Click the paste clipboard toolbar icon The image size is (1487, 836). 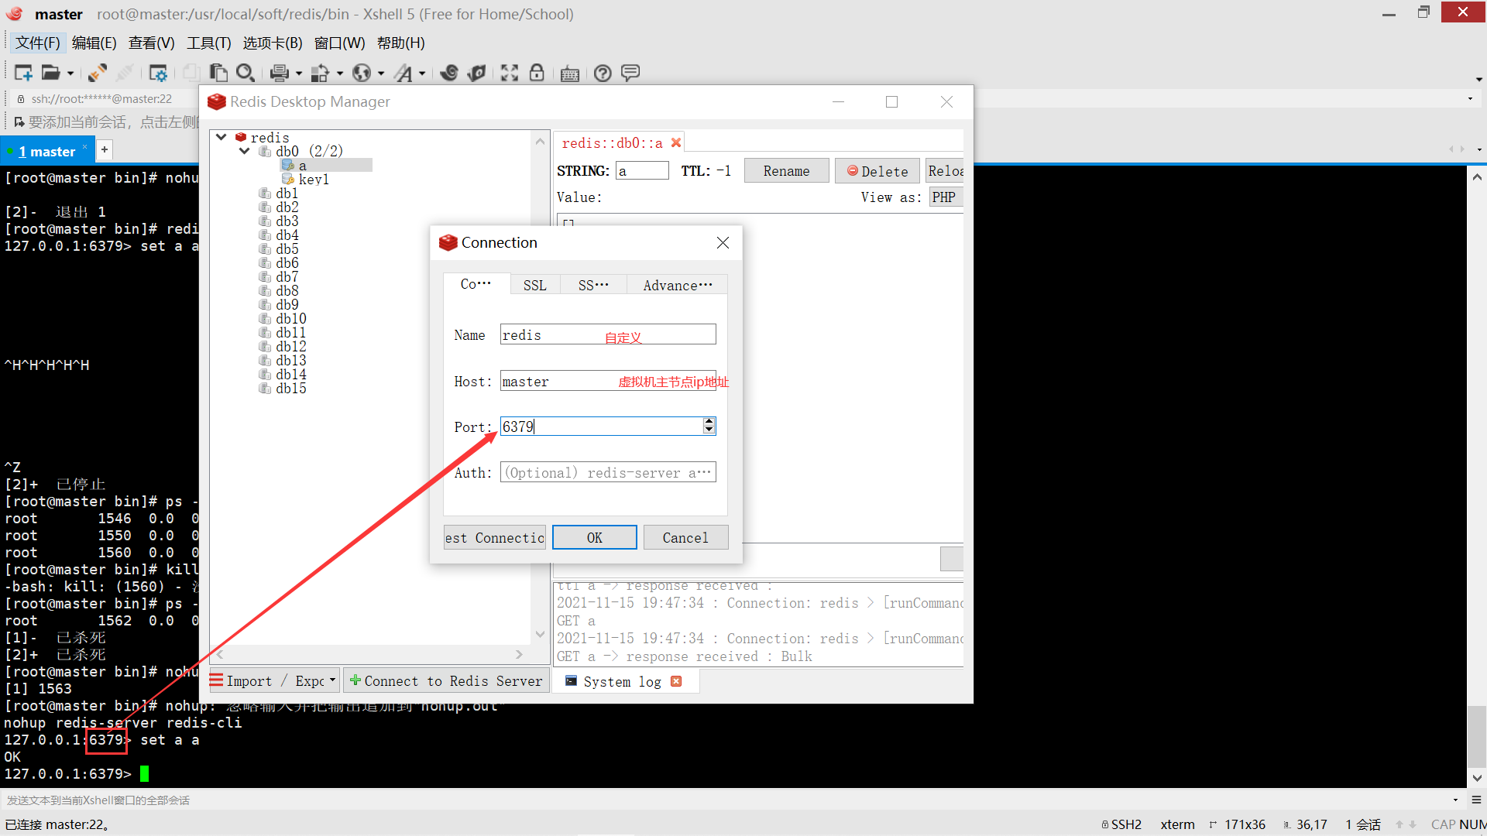(x=218, y=73)
